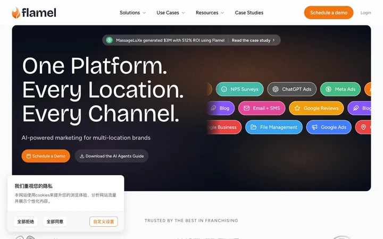Select the Google Business pill
Image resolution: width=383 pixels, height=239 pixels.
[x=224, y=127]
